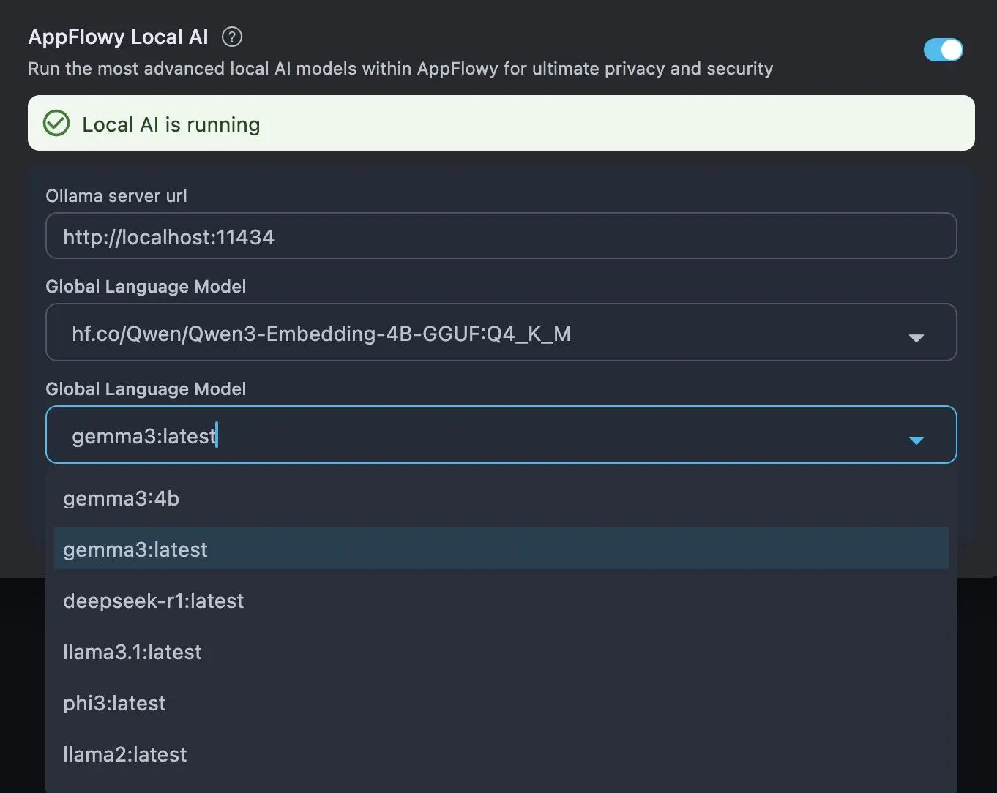Viewport: 997px width, 793px height.
Task: Choose llama2:latest from the dropdown
Action: (501, 754)
